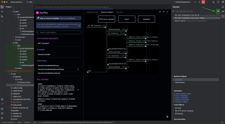Collapse the test folder
Image resolution: width=225 pixels, height=124 pixels.
pos(11,43)
